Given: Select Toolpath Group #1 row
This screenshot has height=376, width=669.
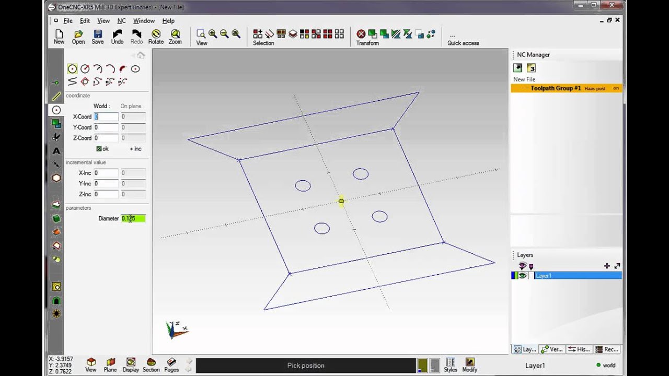Looking at the screenshot, I should point(567,88).
